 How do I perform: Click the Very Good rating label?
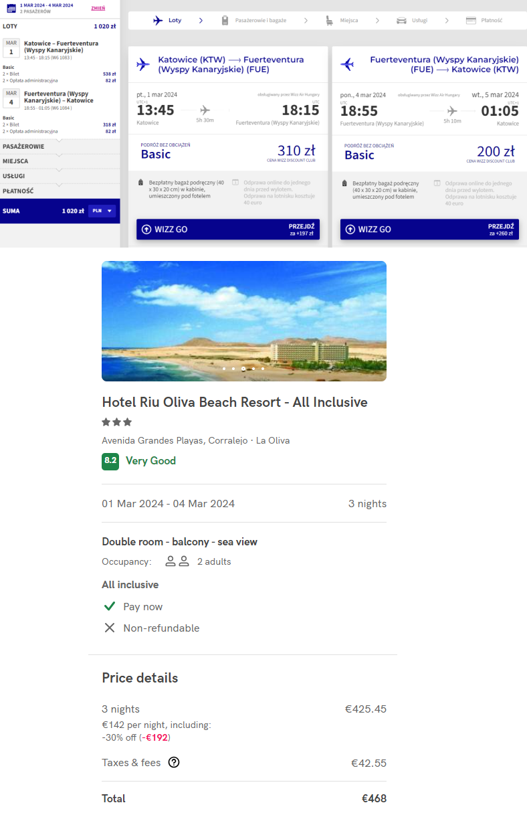tap(150, 461)
